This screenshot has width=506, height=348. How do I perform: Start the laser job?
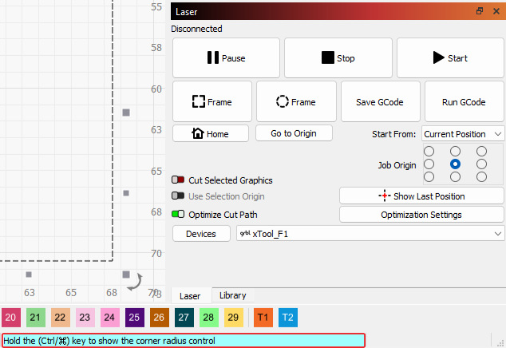pyautogui.click(x=450, y=58)
